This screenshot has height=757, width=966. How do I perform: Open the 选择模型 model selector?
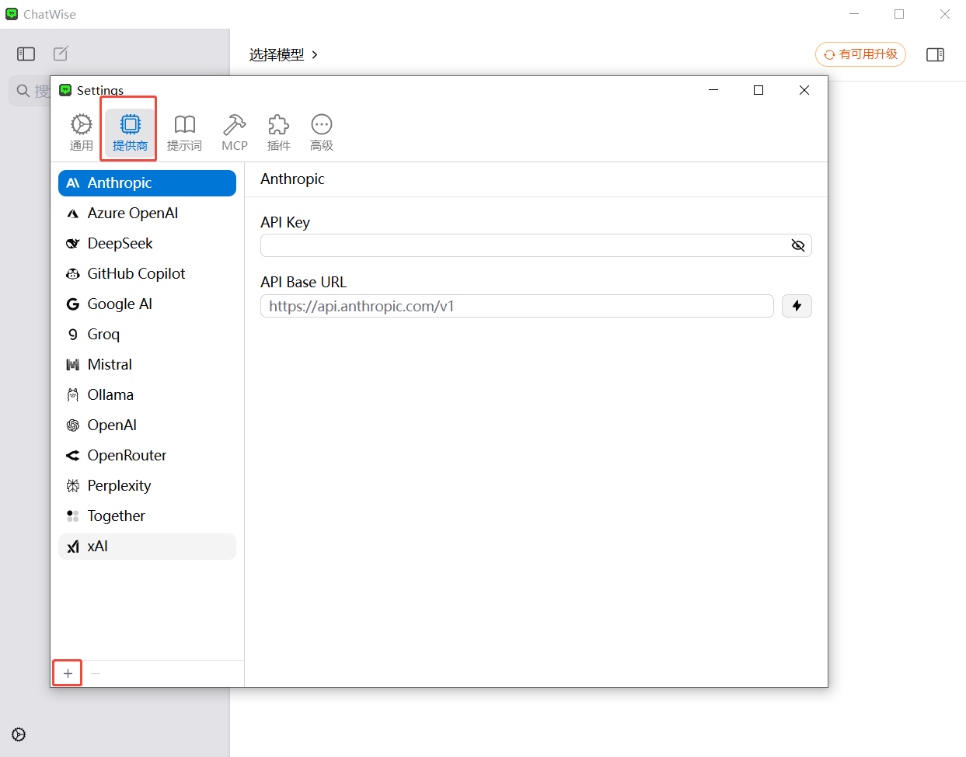click(284, 54)
